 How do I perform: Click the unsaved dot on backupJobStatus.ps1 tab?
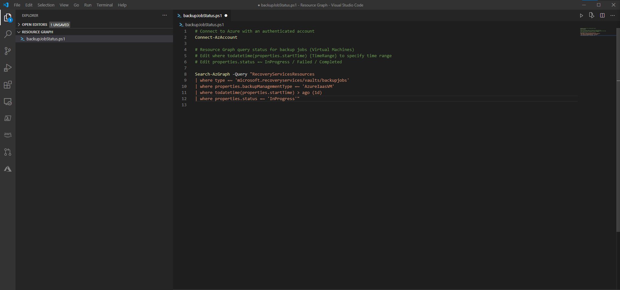pyautogui.click(x=226, y=16)
